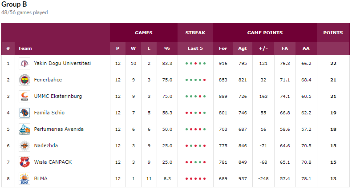Viewport: 352px width, 190px height.
Task: Sort by the POINTS column header
Action: click(x=333, y=33)
